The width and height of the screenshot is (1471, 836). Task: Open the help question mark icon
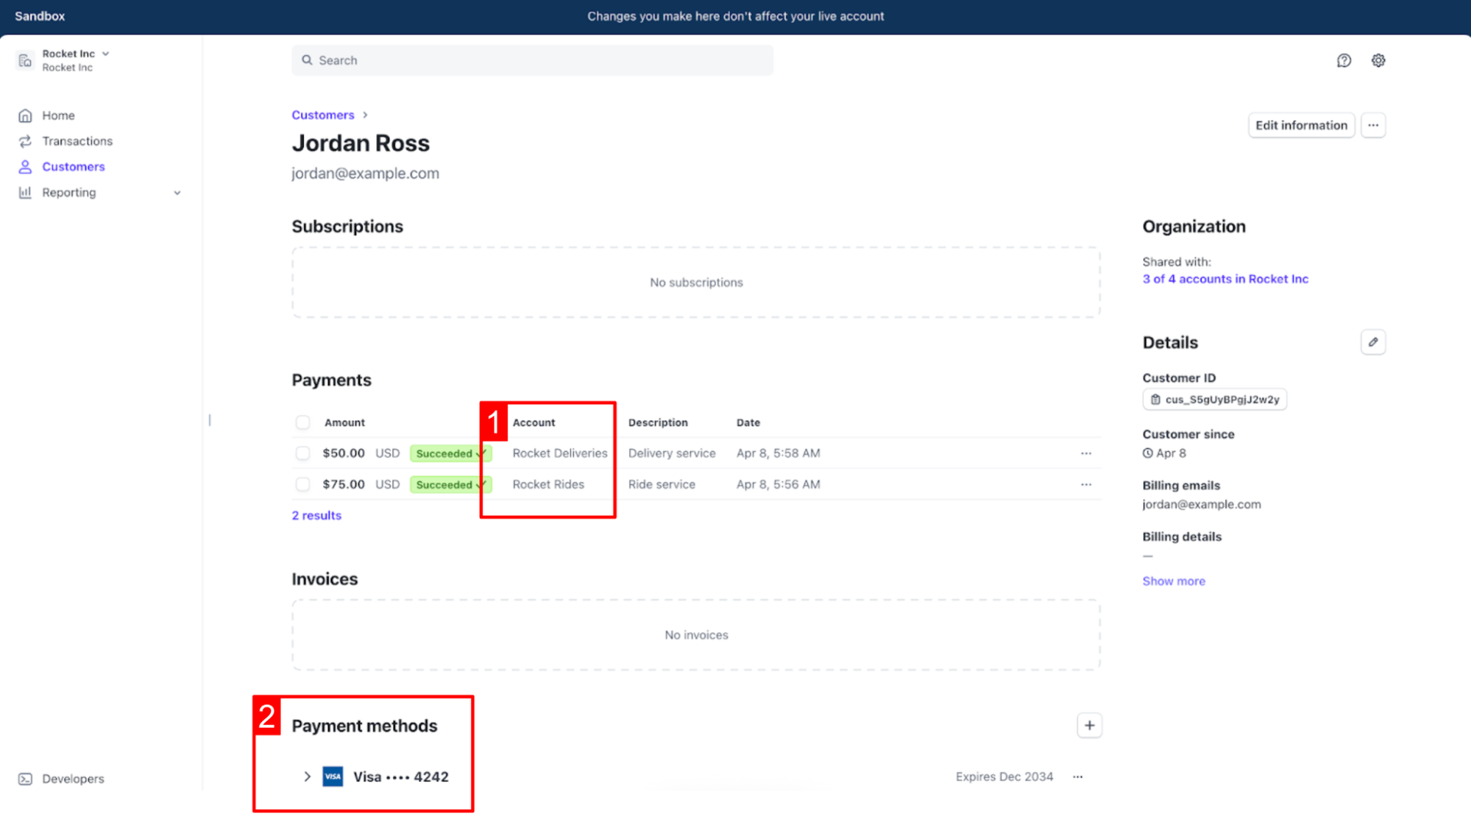point(1344,60)
